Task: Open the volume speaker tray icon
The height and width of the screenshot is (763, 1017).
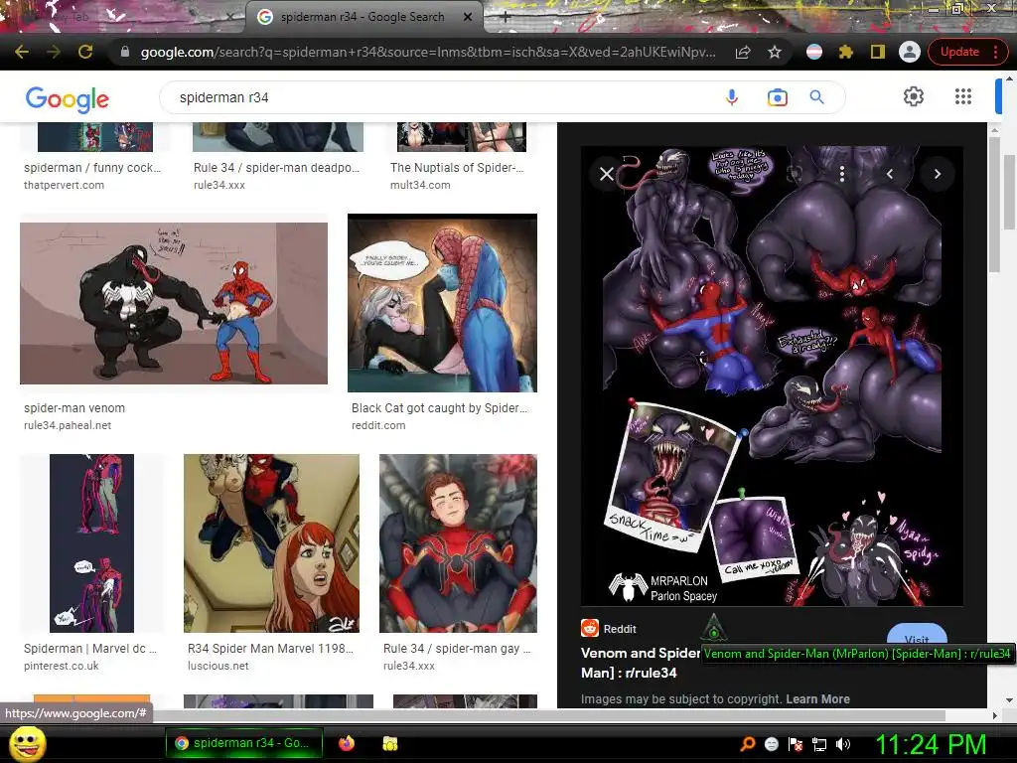Action: pyautogui.click(x=843, y=744)
